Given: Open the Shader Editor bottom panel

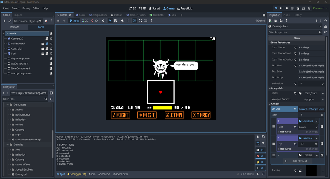Looking at the screenshot, I should pos(120,174).
